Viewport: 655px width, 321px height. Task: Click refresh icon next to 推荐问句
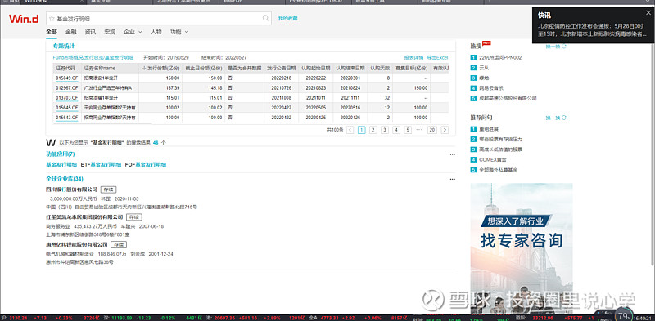[x=564, y=118]
